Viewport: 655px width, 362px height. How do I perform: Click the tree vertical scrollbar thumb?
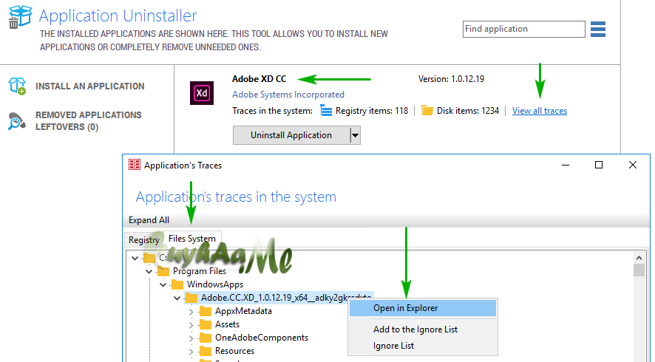639,270
